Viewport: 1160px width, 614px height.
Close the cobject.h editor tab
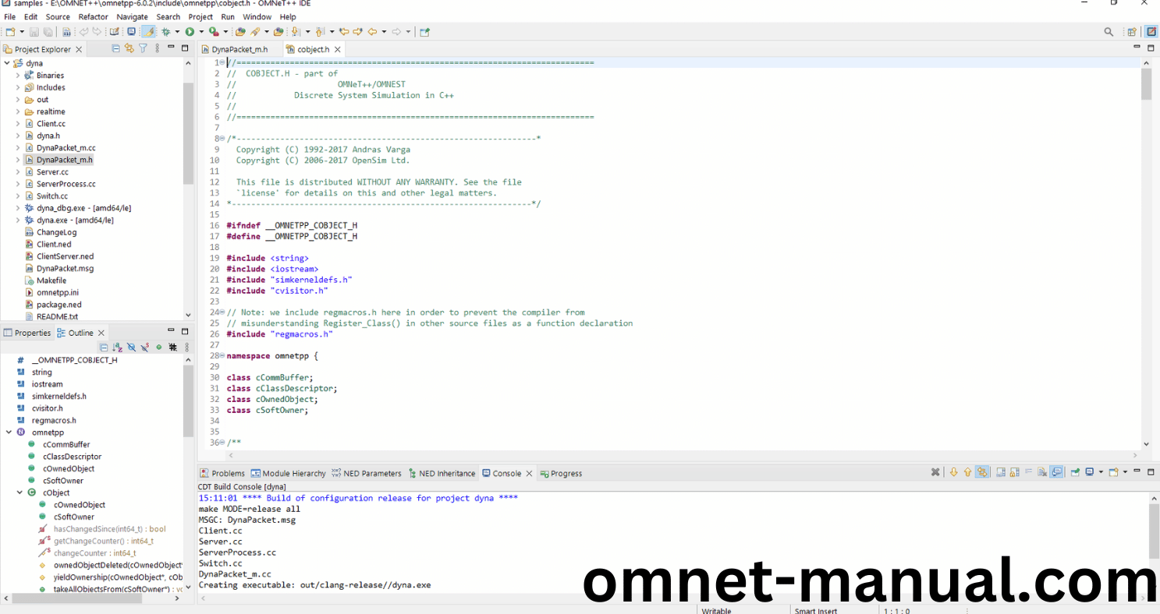pyautogui.click(x=338, y=49)
